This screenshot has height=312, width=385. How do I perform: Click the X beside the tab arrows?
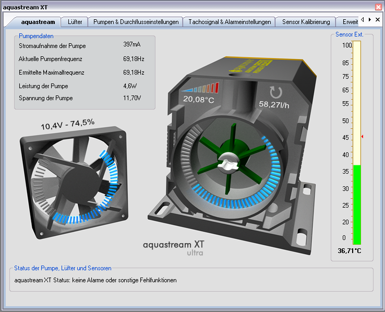click(378, 19)
